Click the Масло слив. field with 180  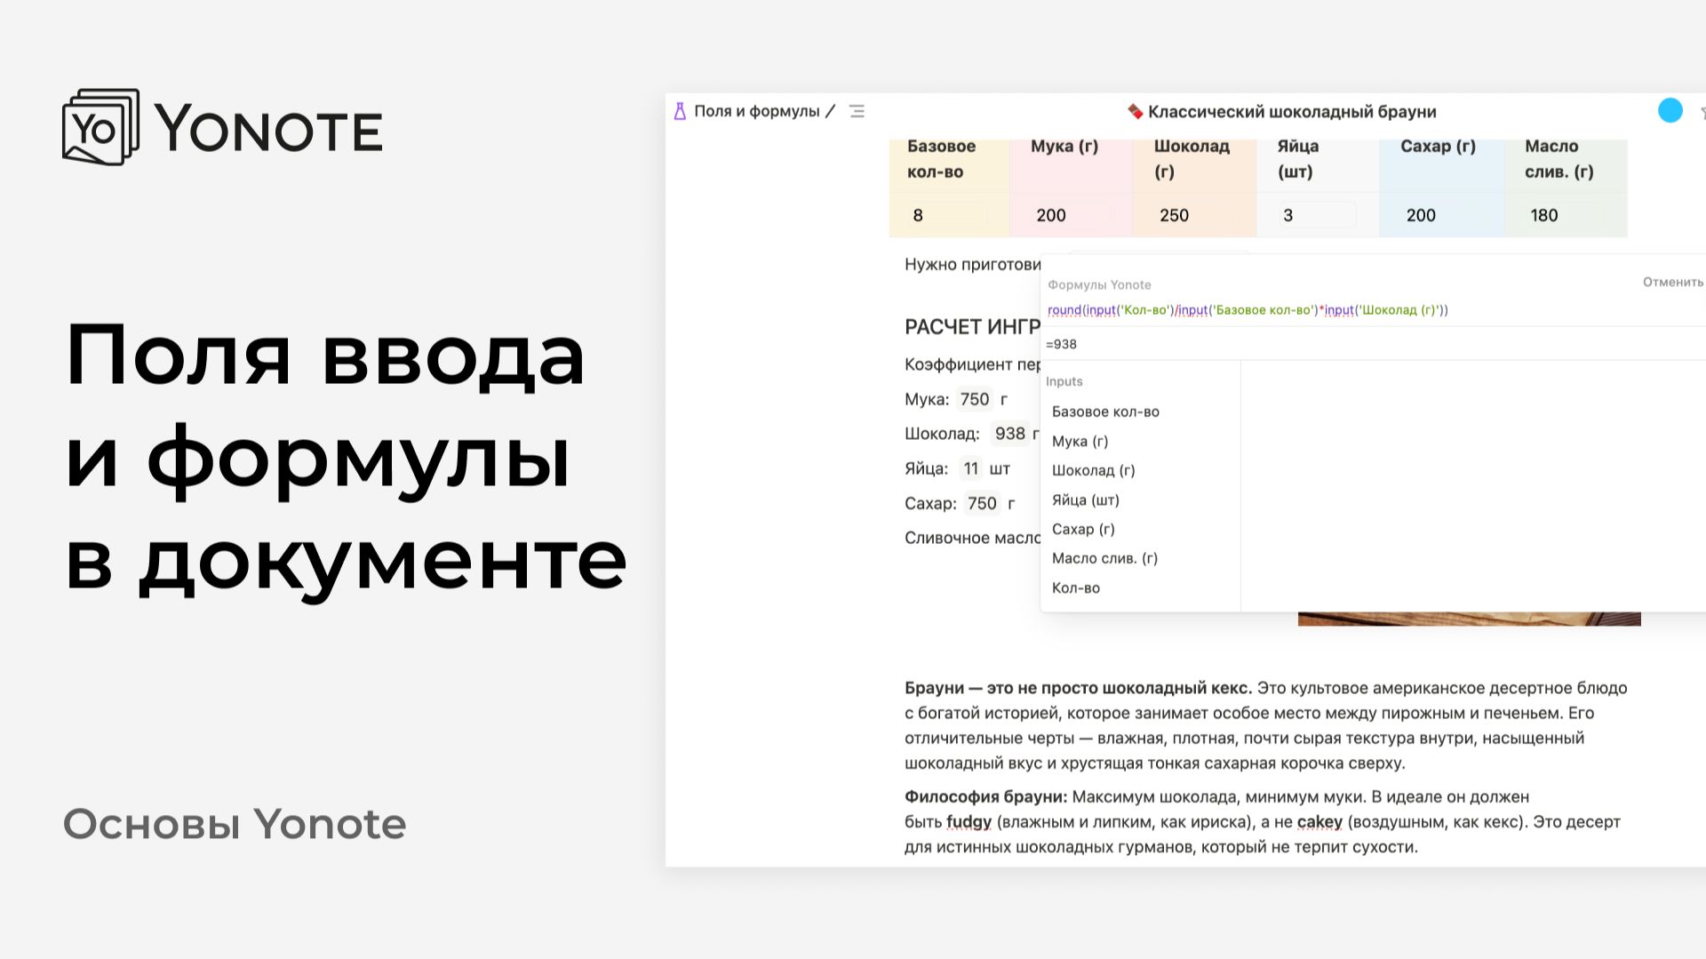pos(1564,215)
